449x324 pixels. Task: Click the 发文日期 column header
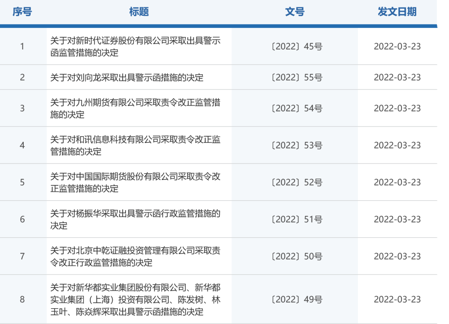(397, 12)
